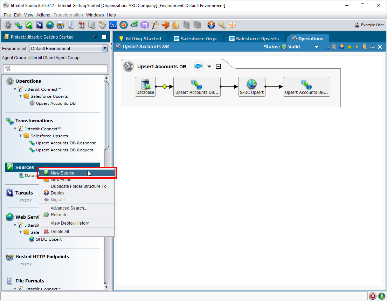Choose Delete All in context menu
The height and width of the screenshot is (301, 387).
[60, 232]
